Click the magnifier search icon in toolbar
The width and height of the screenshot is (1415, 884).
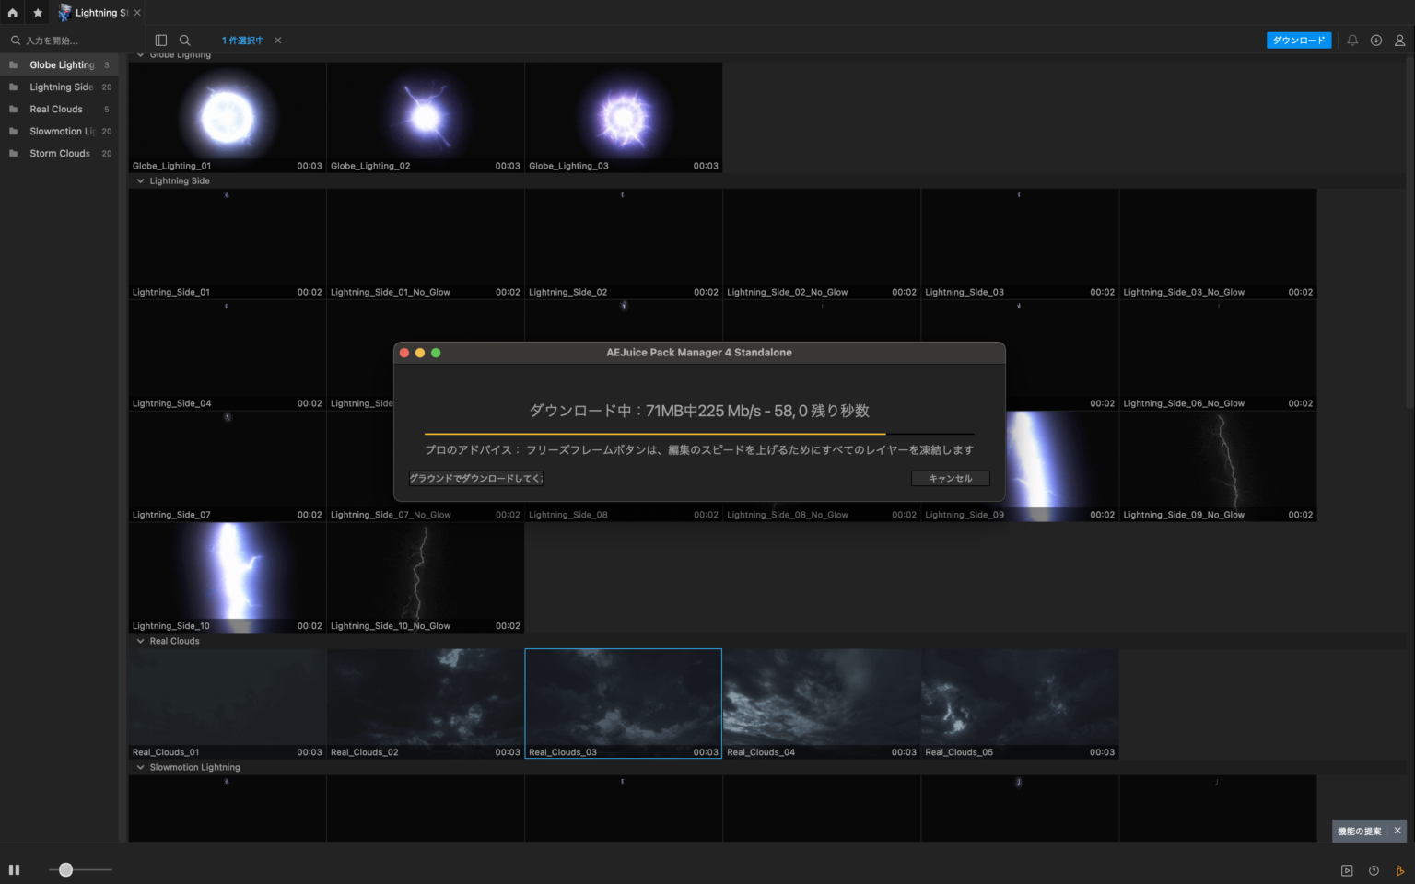tap(185, 41)
